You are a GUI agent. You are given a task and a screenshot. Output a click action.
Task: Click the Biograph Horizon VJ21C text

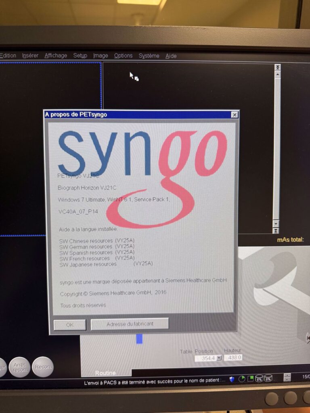pos(87,188)
